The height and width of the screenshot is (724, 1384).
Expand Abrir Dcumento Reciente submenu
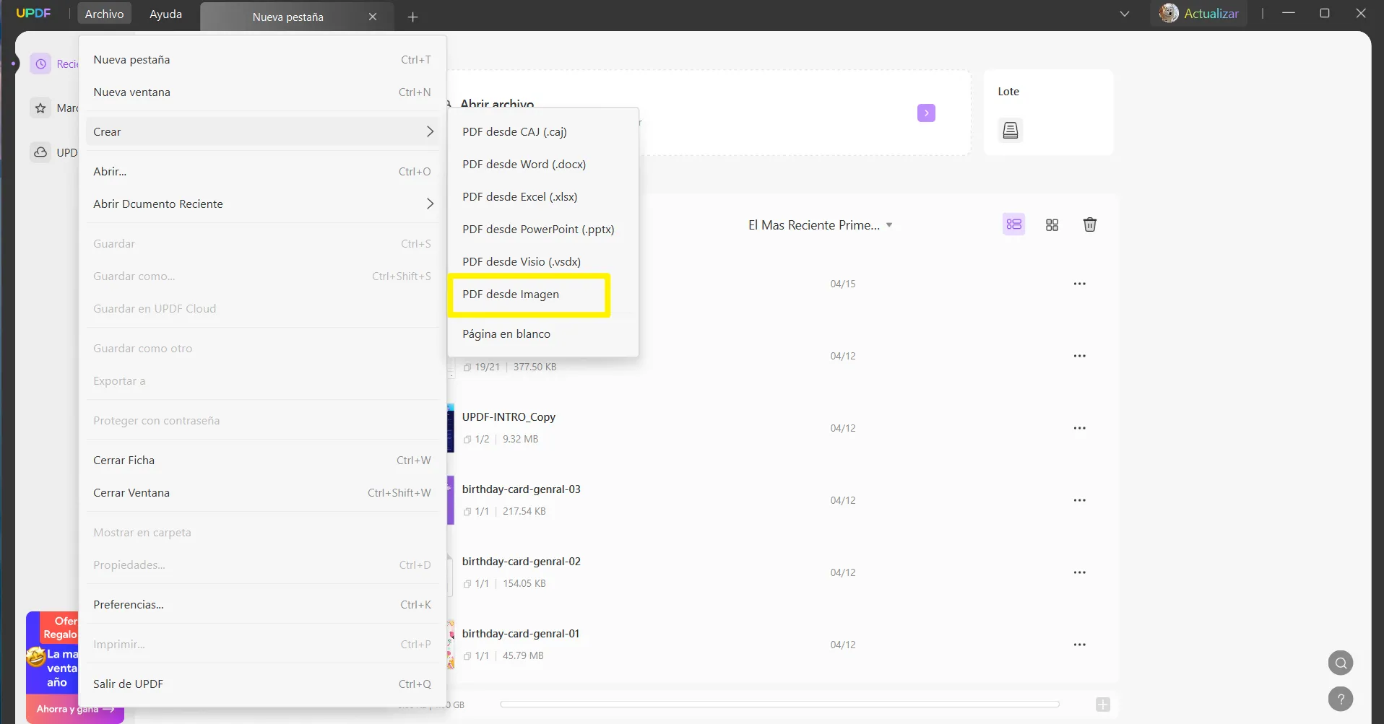click(x=430, y=204)
